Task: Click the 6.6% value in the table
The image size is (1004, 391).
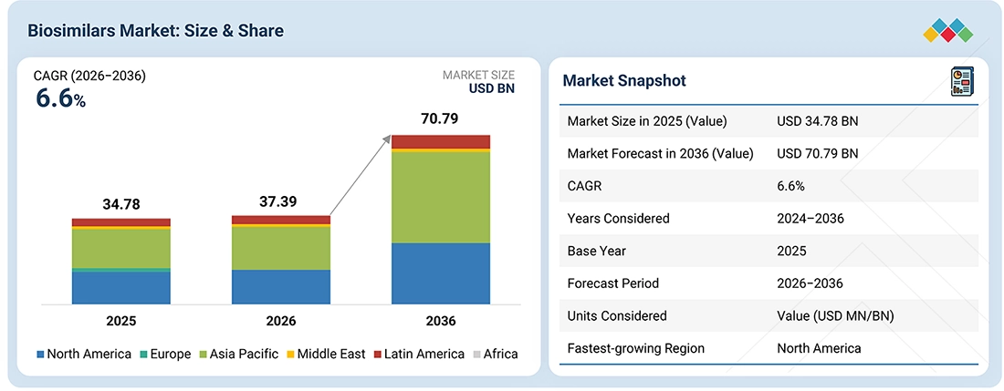Action: [x=790, y=186]
